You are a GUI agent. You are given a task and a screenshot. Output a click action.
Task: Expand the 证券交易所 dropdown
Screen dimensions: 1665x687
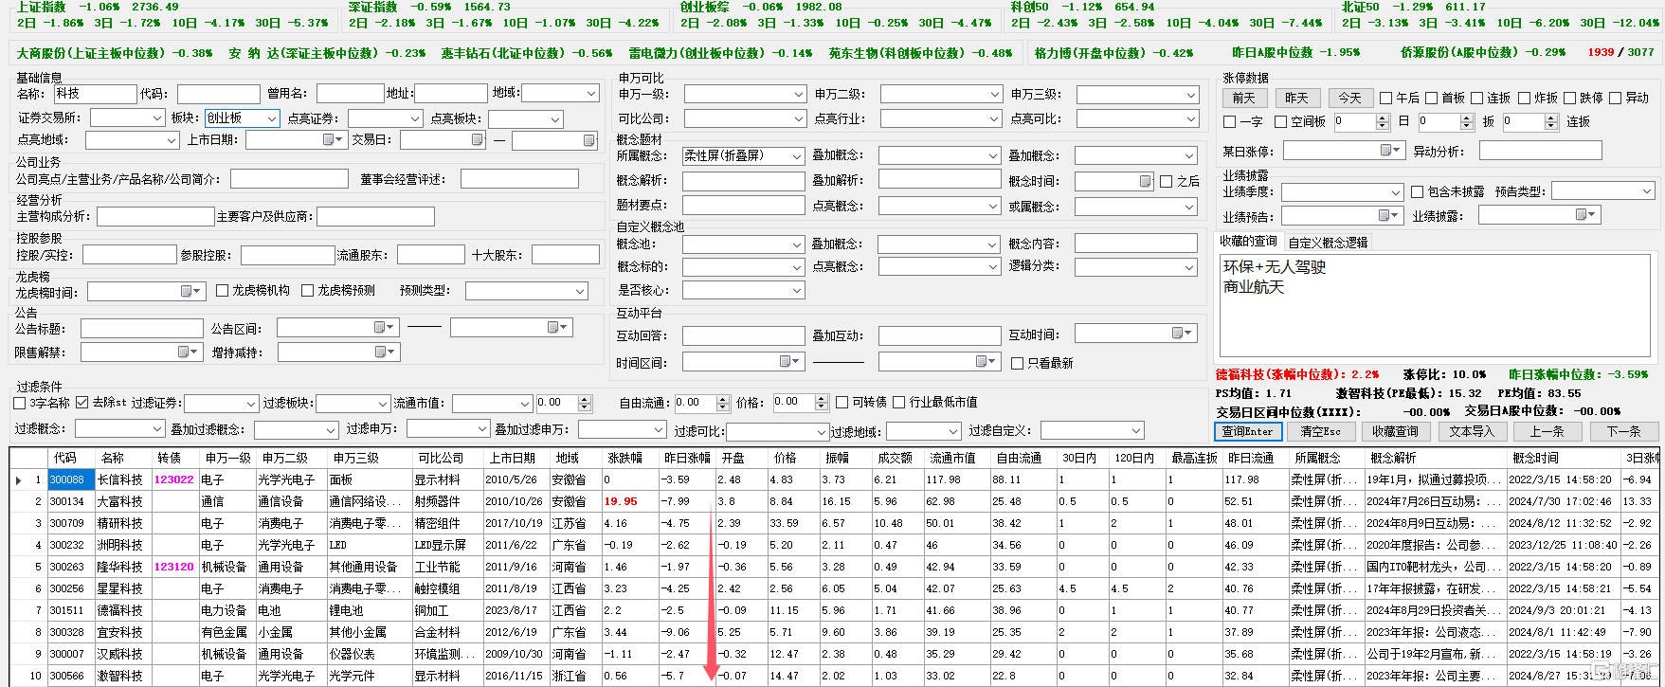point(157,118)
